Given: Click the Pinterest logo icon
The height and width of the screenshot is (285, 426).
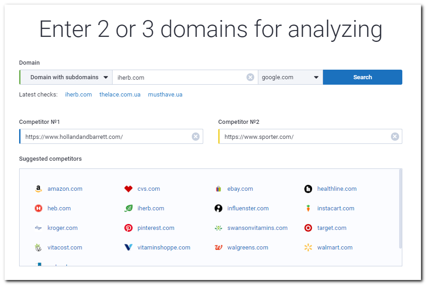Looking at the screenshot, I should pyautogui.click(x=128, y=228).
